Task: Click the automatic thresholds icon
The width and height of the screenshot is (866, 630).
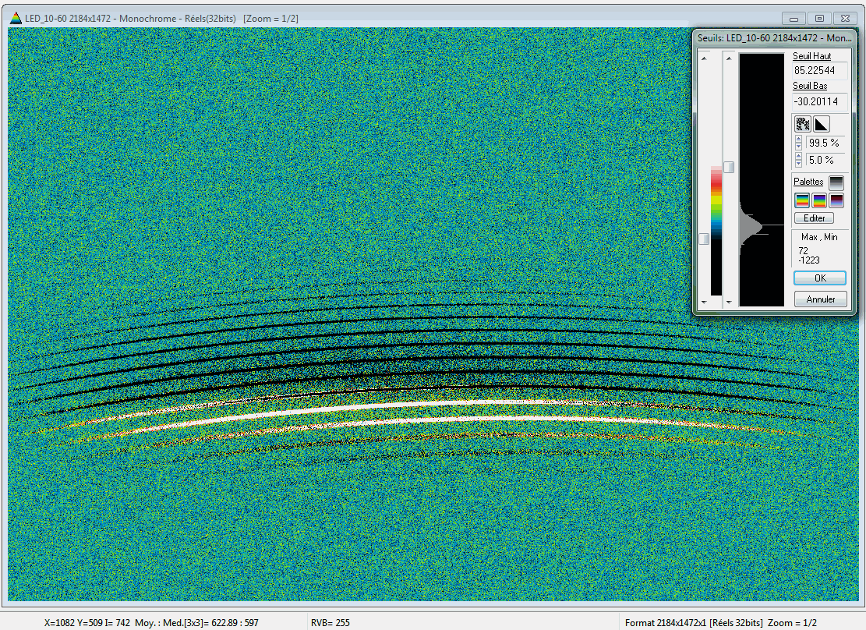Action: (x=803, y=124)
